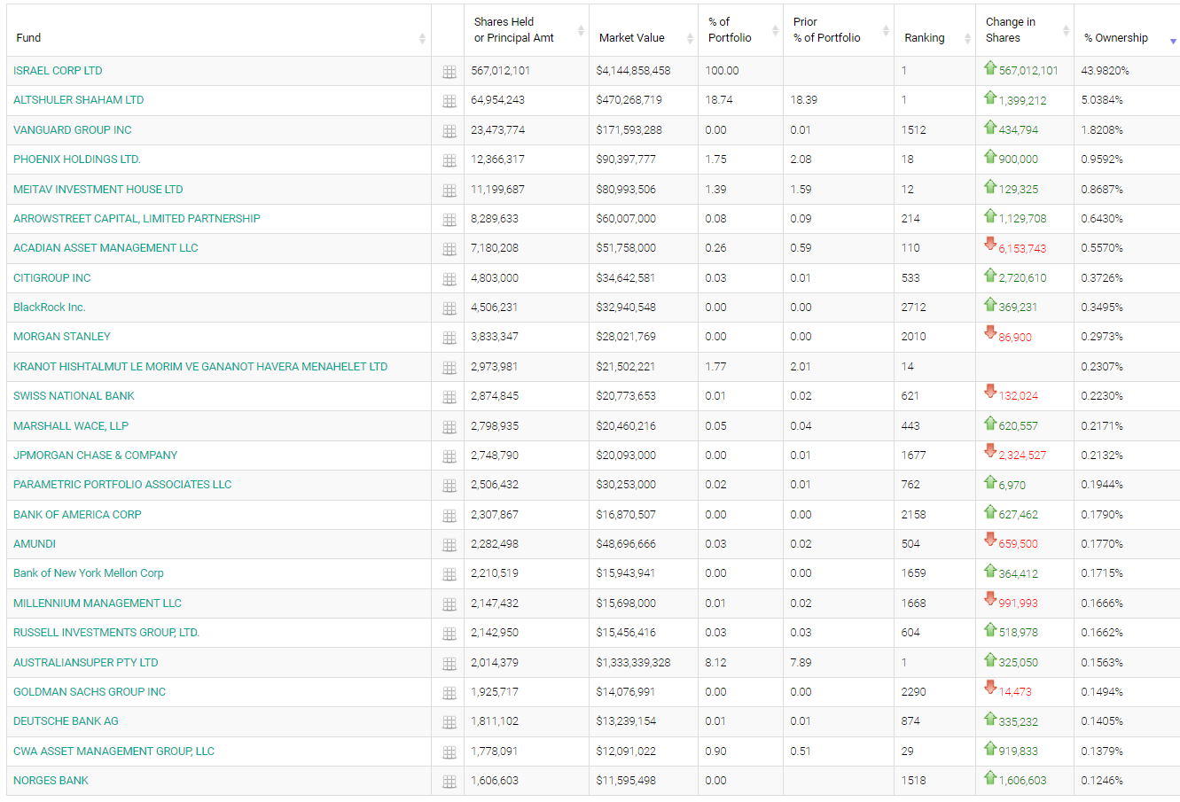Click ranking value 2712
Viewport: 1180px width, 802px height.
[x=914, y=308]
